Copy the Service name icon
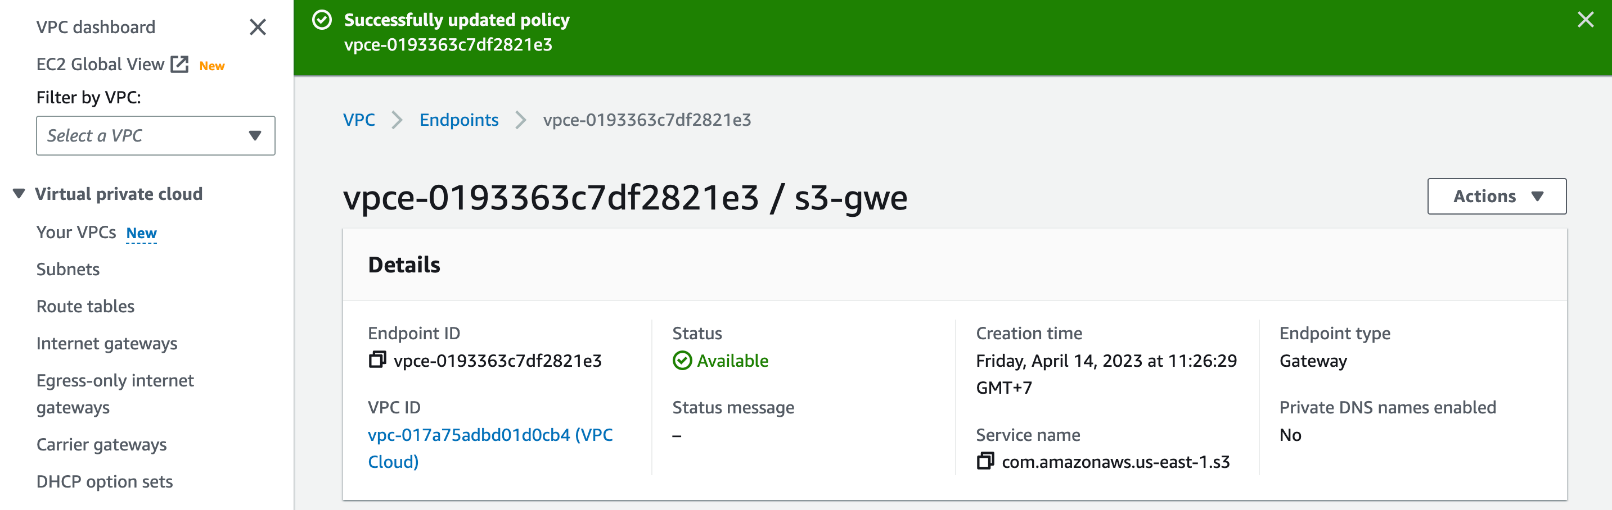 point(985,461)
